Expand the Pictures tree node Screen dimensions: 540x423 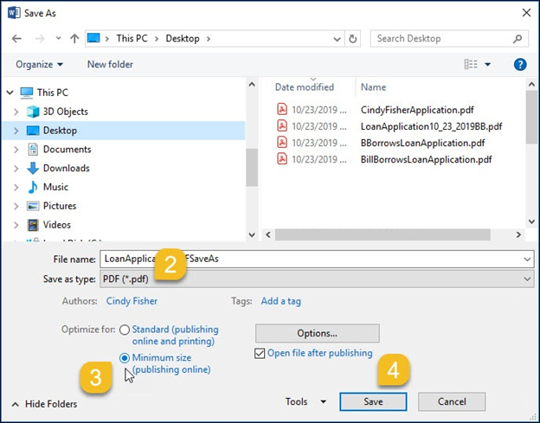point(16,206)
